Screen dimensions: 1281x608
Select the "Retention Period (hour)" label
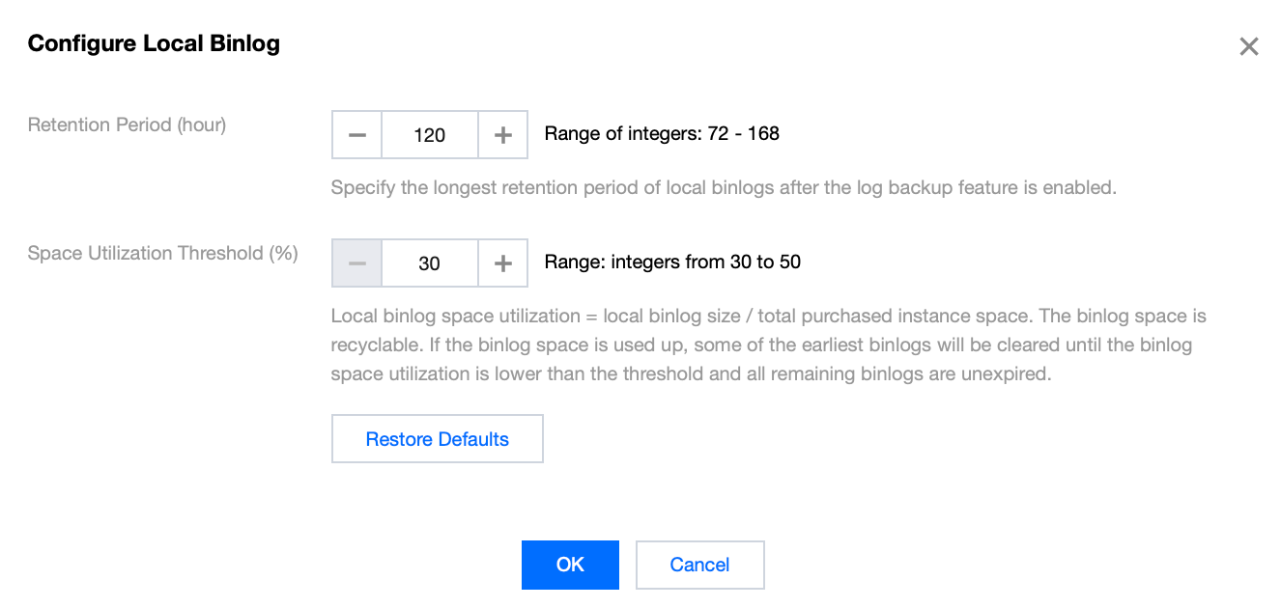pos(127,124)
